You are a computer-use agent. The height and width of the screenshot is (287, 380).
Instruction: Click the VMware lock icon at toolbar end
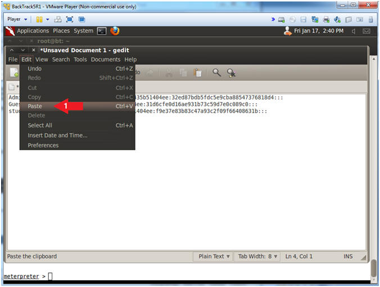[371, 20]
